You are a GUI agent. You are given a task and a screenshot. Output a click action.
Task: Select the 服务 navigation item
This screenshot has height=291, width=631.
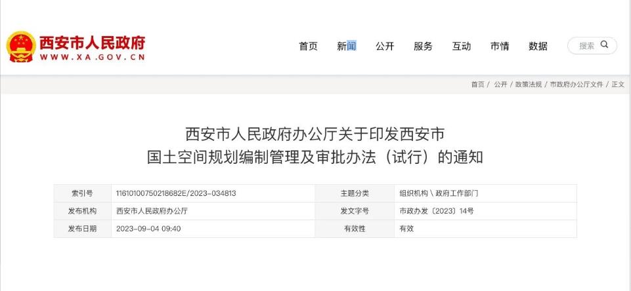(423, 46)
